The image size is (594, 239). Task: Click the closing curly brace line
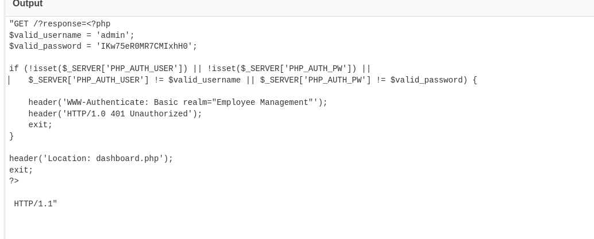(x=11, y=136)
